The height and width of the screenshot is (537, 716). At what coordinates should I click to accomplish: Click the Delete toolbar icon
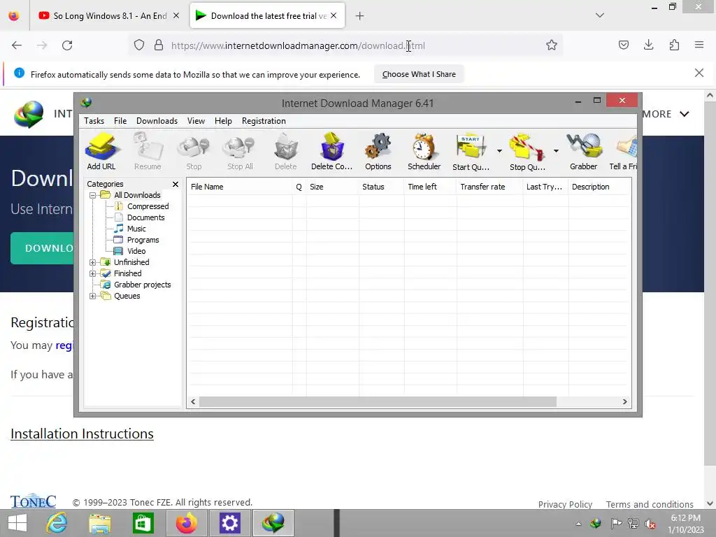[x=286, y=152]
